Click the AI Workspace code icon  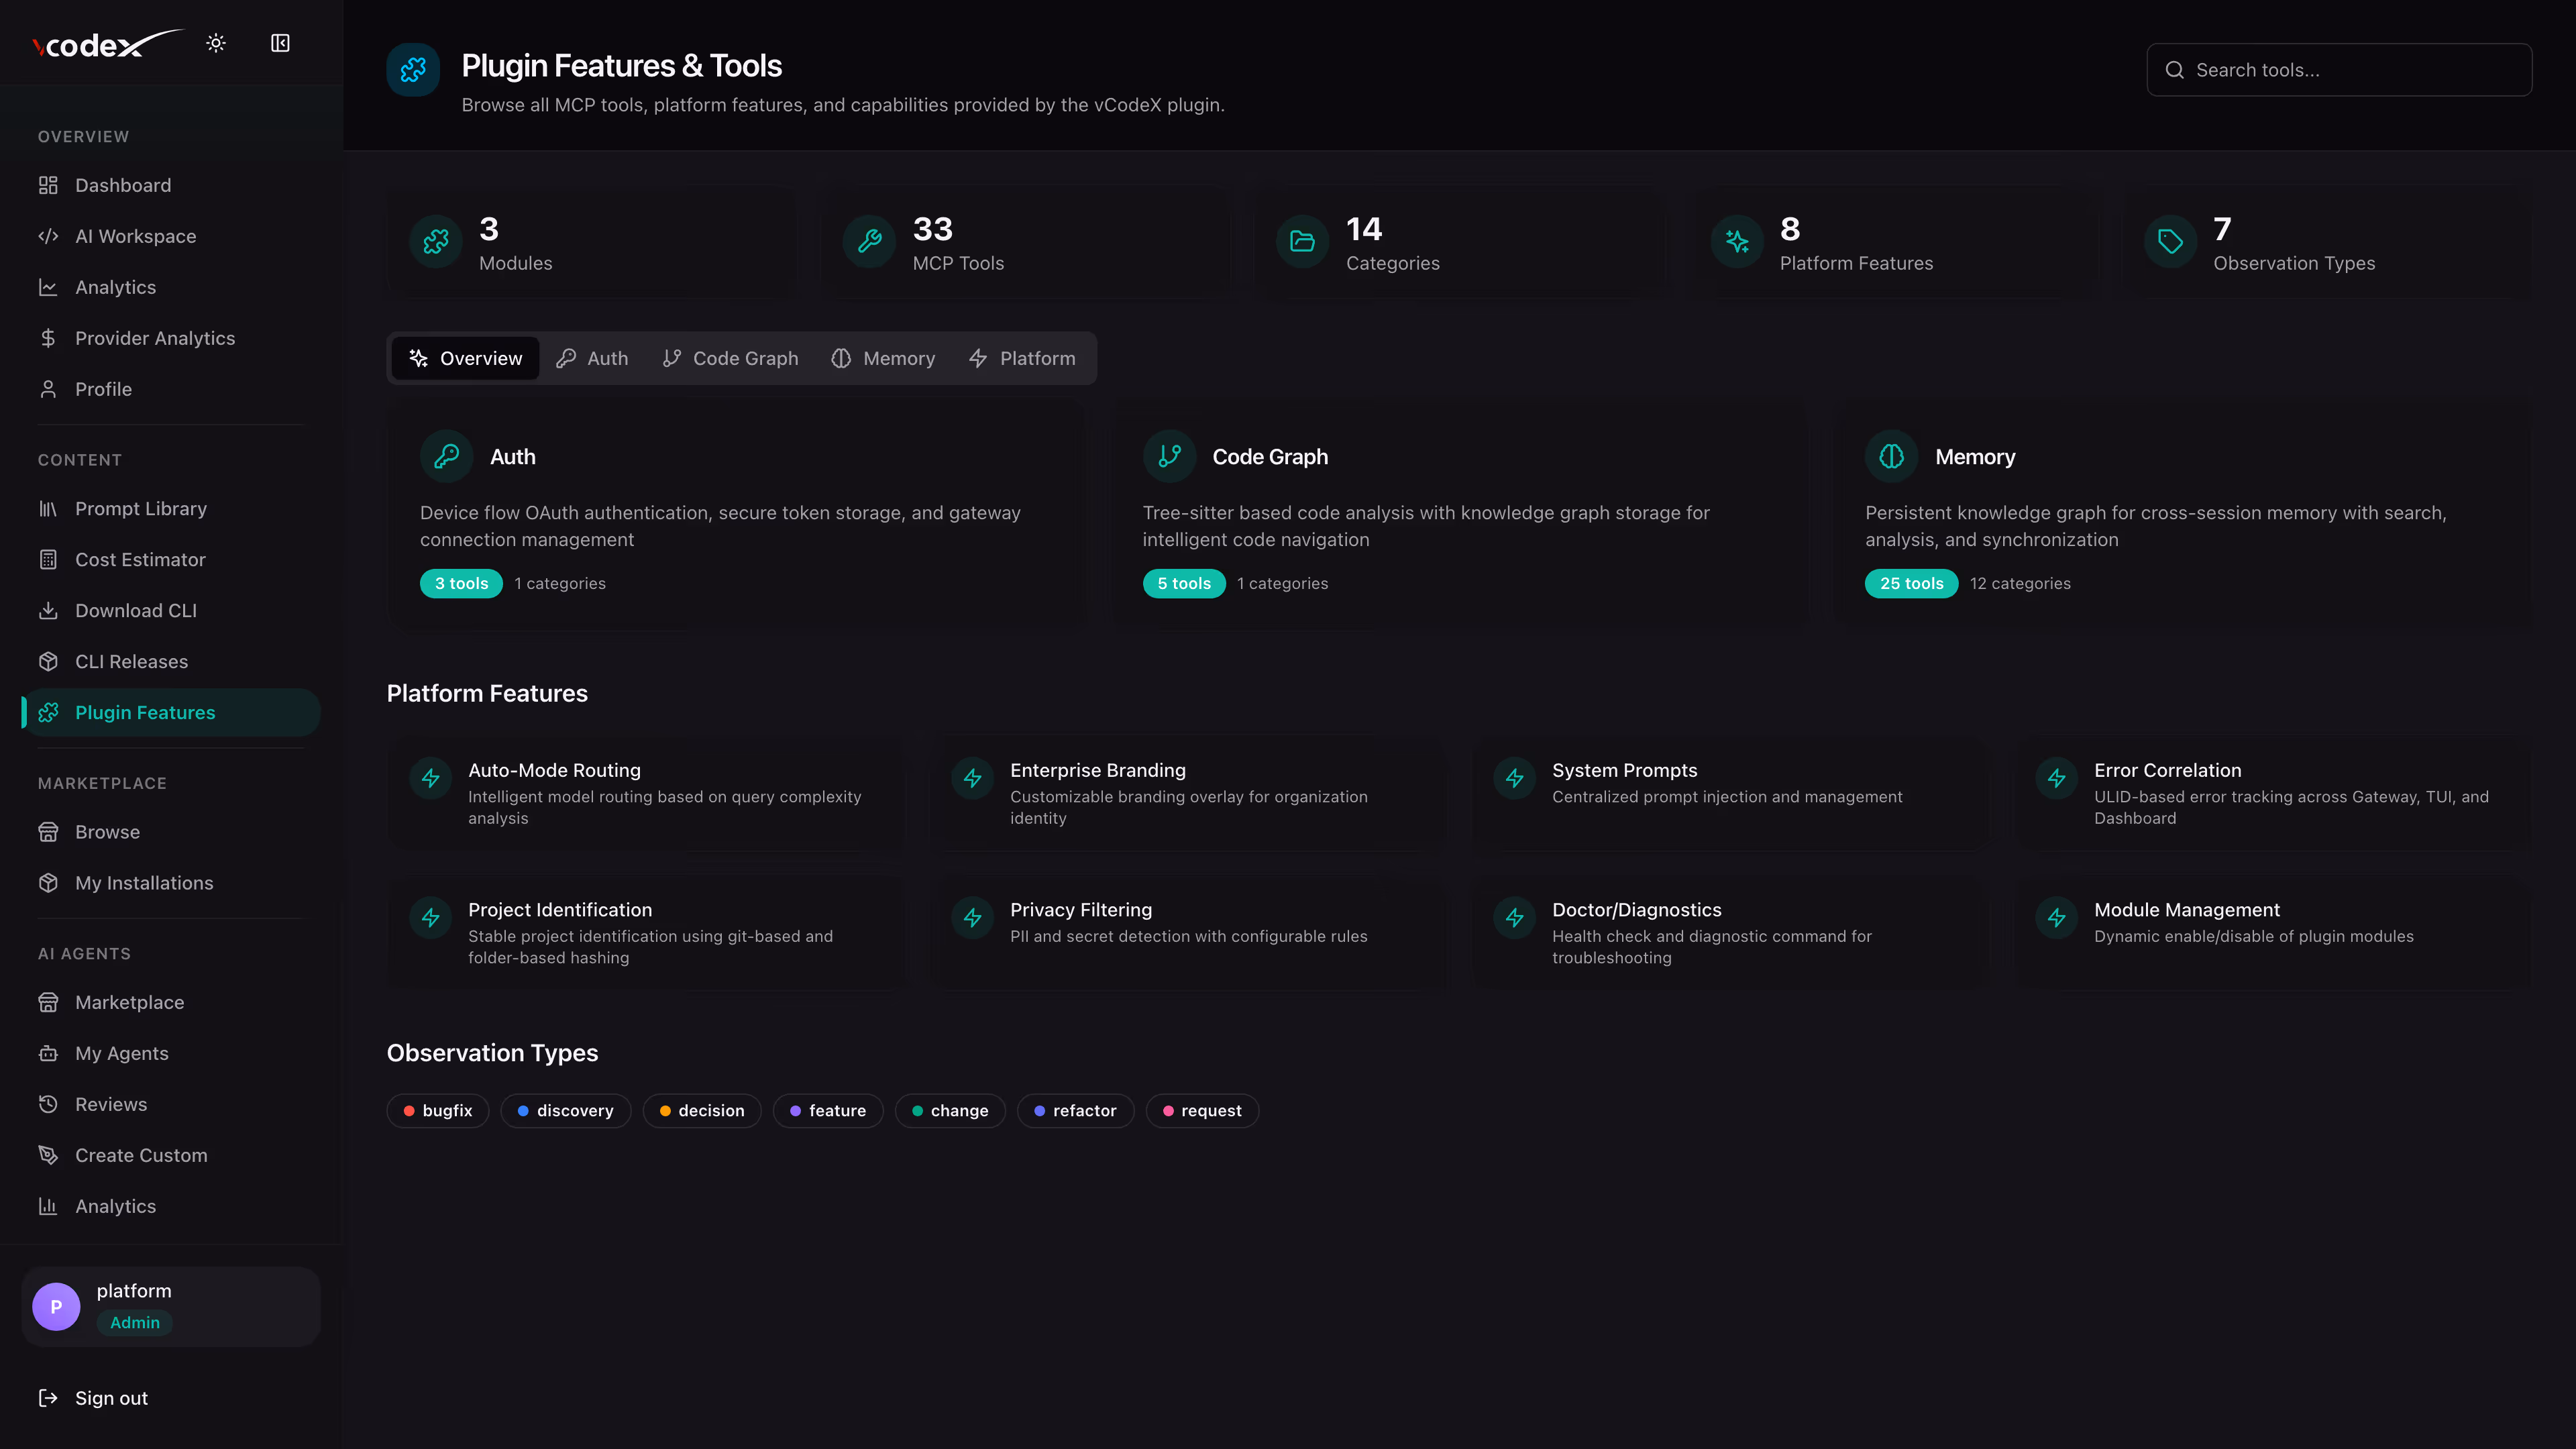click(48, 236)
